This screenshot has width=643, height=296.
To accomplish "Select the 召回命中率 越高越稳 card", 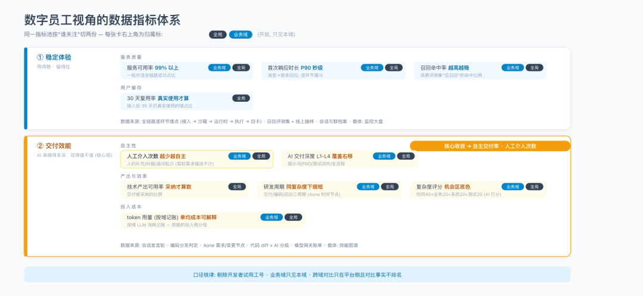I will coord(480,71).
